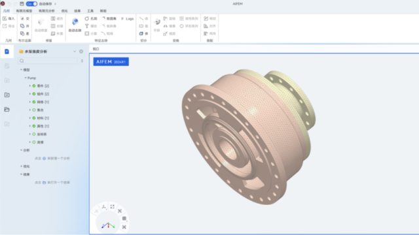Click the 环形阵列 circular pattern tool

point(189,26)
